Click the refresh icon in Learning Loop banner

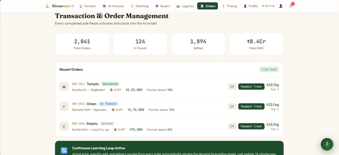[x=64, y=150]
